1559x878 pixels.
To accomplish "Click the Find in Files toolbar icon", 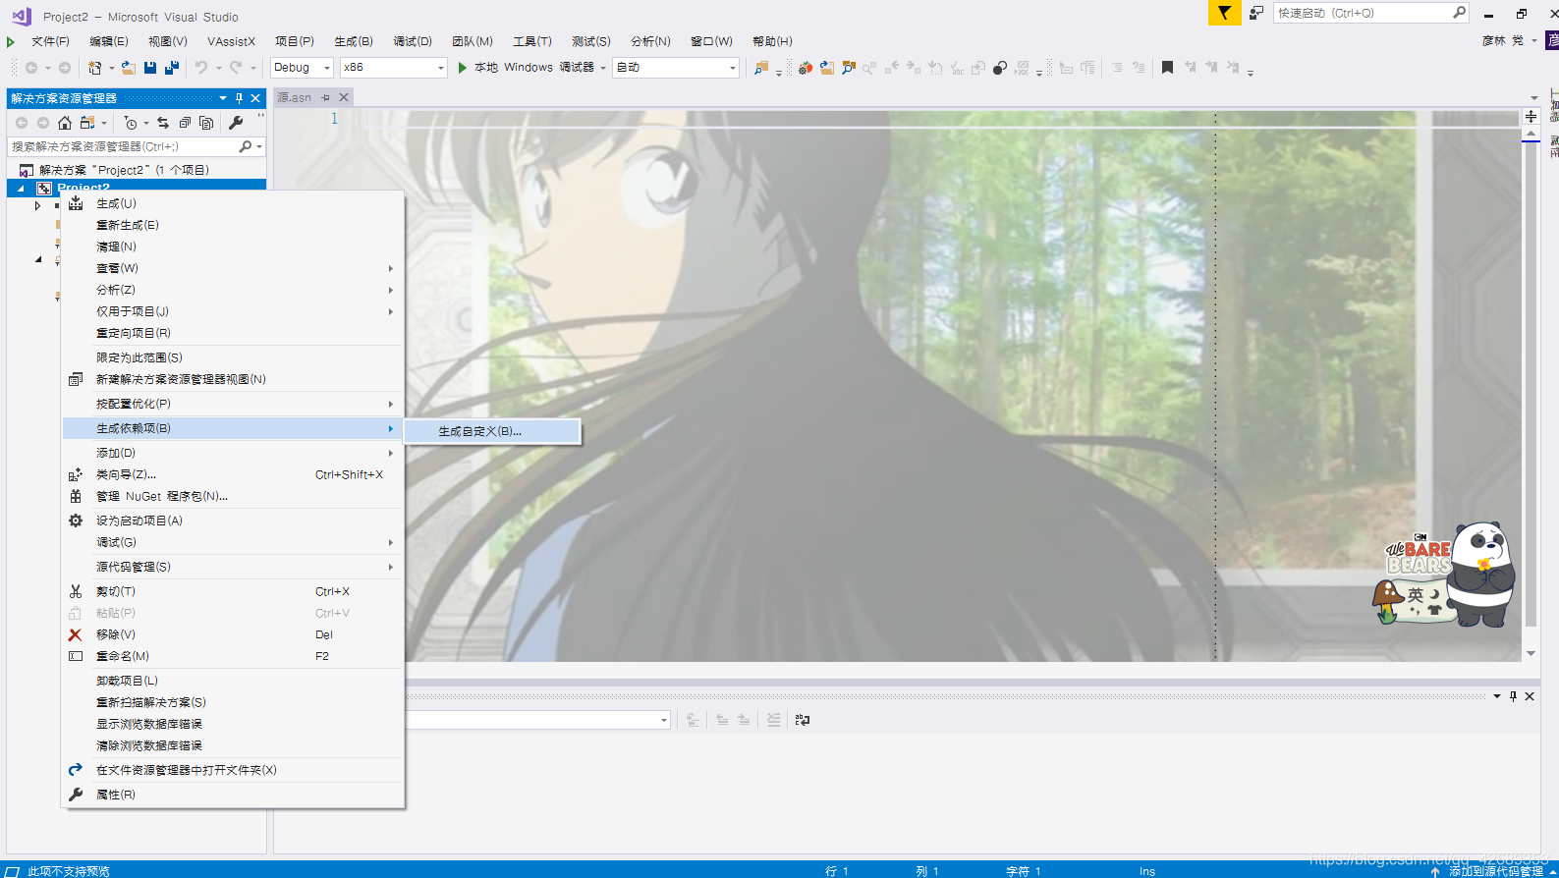I will [x=760, y=68].
